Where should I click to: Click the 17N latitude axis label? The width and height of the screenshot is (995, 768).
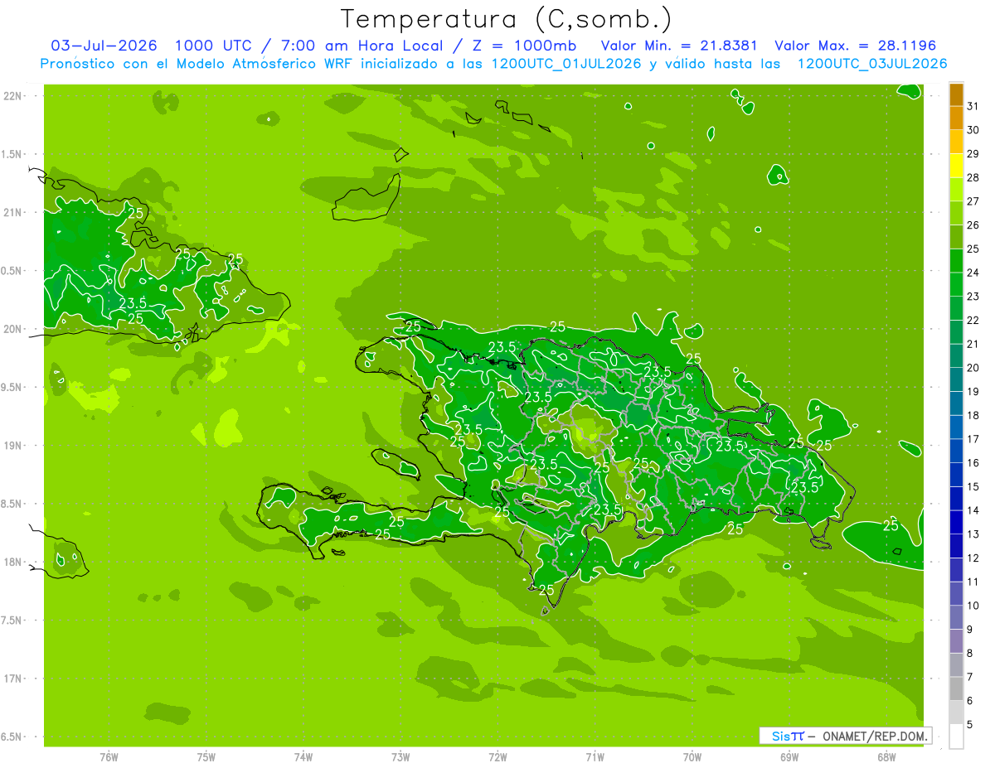coord(12,679)
